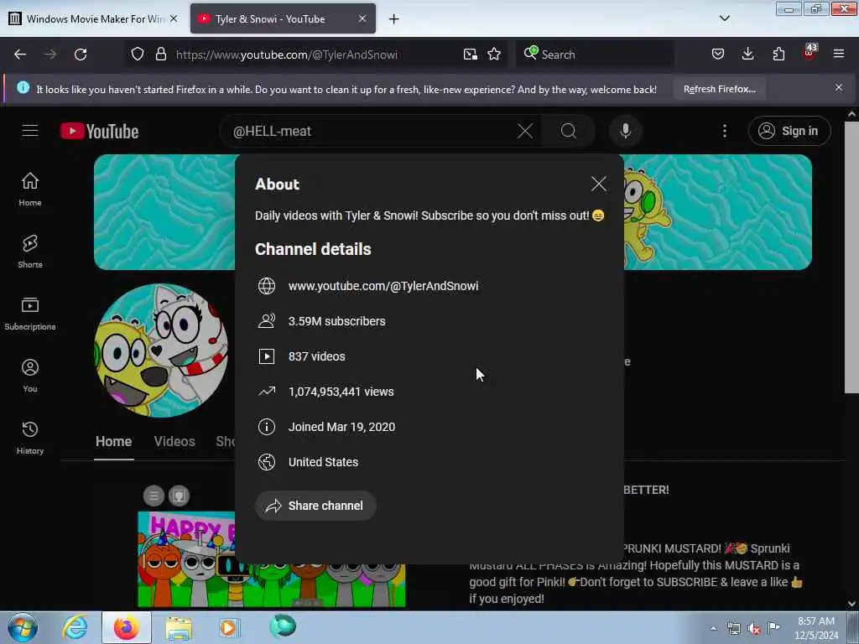Click the Firefox URL address bar
The width and height of the screenshot is (859, 644).
coord(315,55)
